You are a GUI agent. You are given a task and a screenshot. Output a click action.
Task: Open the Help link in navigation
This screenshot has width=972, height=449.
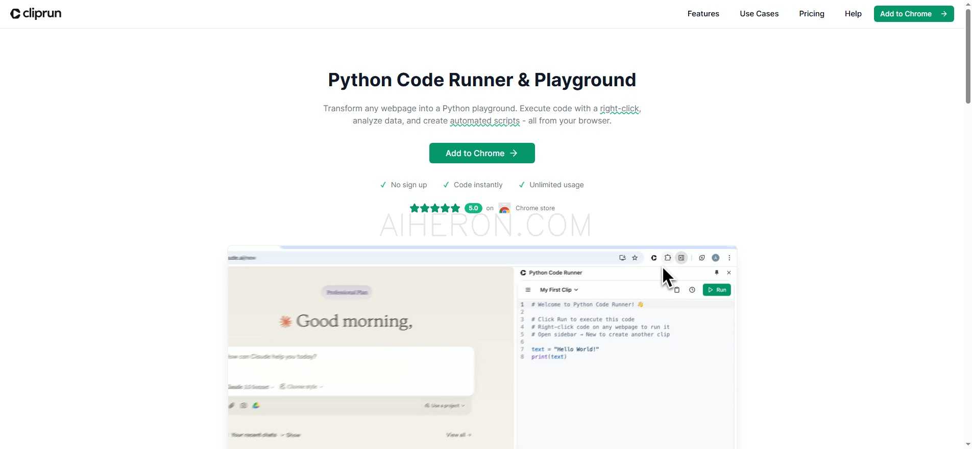pyautogui.click(x=853, y=14)
